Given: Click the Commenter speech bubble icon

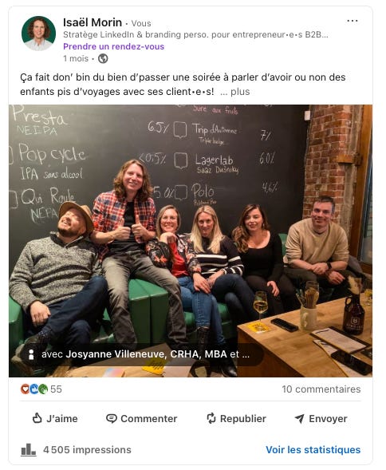Looking at the screenshot, I should pos(111,418).
